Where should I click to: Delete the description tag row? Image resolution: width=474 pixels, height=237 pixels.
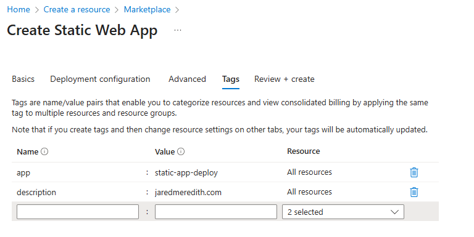pos(414,192)
